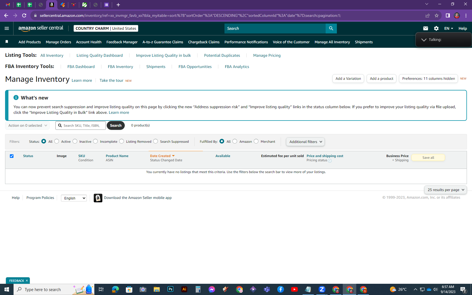The height and width of the screenshot is (295, 472).
Task: Open the COUNTRY CHARM United States account switcher
Action: (106, 28)
